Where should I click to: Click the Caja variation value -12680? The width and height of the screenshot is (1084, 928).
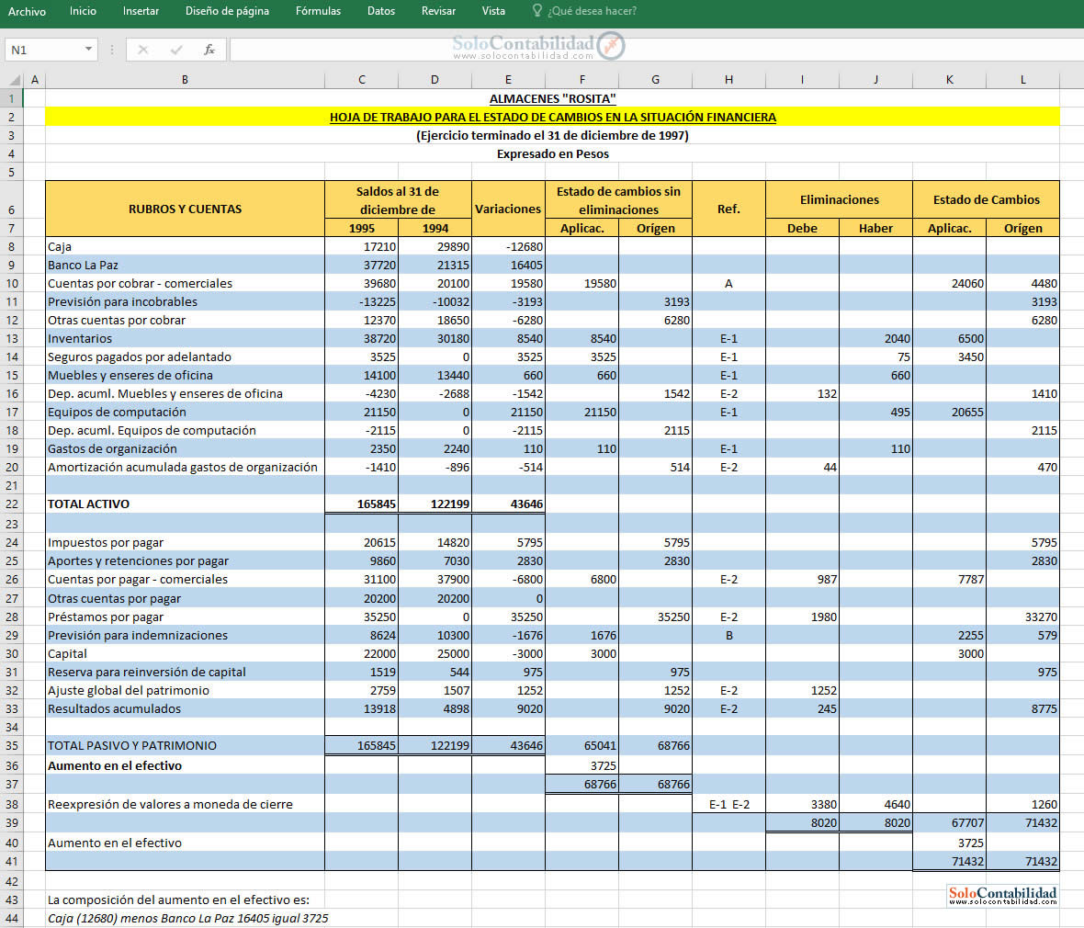(508, 246)
